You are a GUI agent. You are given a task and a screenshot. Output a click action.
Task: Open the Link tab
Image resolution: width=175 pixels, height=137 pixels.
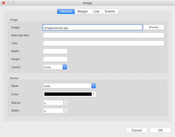(96, 12)
